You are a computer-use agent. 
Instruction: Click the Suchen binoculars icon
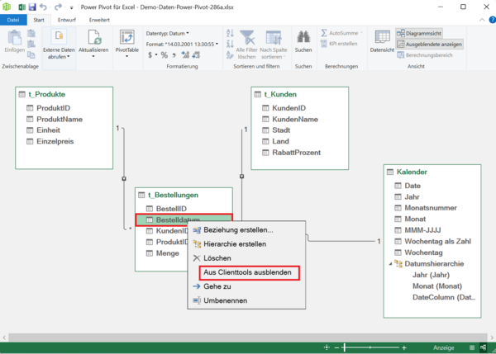303,37
